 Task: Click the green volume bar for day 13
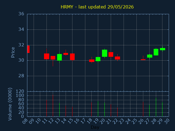click(60, 110)
